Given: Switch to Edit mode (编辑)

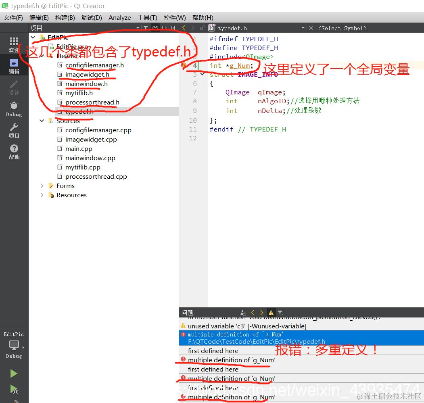Looking at the screenshot, I should tap(14, 66).
